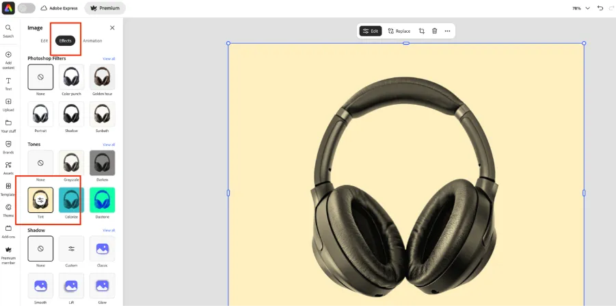Toggle the switch next to the logo
The width and height of the screenshot is (616, 306).
[x=26, y=8]
